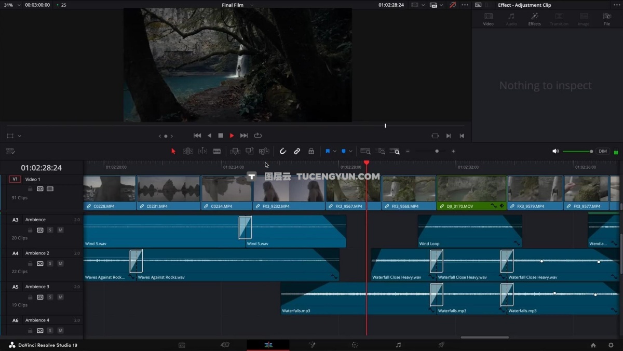Jump to first frame of timeline
Image resolution: width=623 pixels, height=351 pixels.
[197, 136]
